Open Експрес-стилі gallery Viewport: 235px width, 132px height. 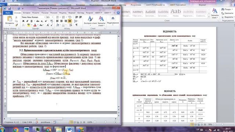pyautogui.click(x=90, y=21)
